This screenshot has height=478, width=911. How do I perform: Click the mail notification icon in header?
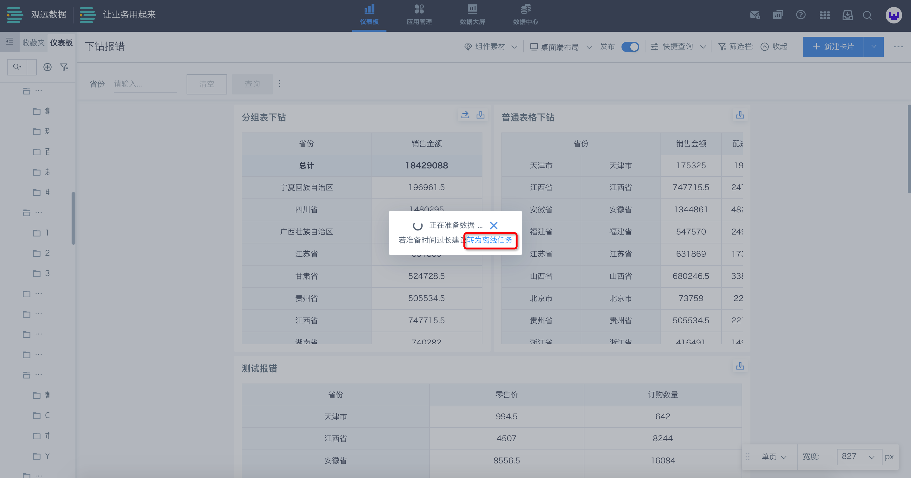755,15
